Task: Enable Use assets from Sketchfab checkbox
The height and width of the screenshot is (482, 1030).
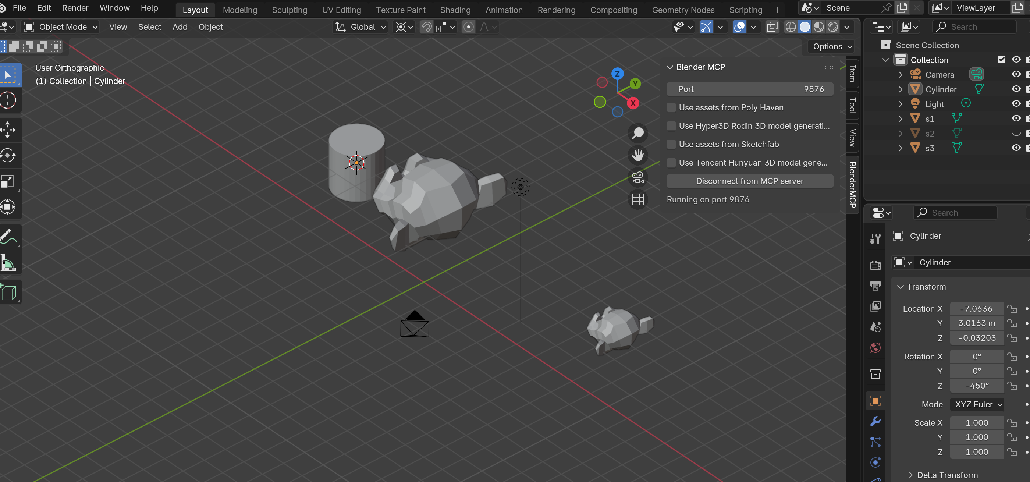Action: click(x=671, y=144)
